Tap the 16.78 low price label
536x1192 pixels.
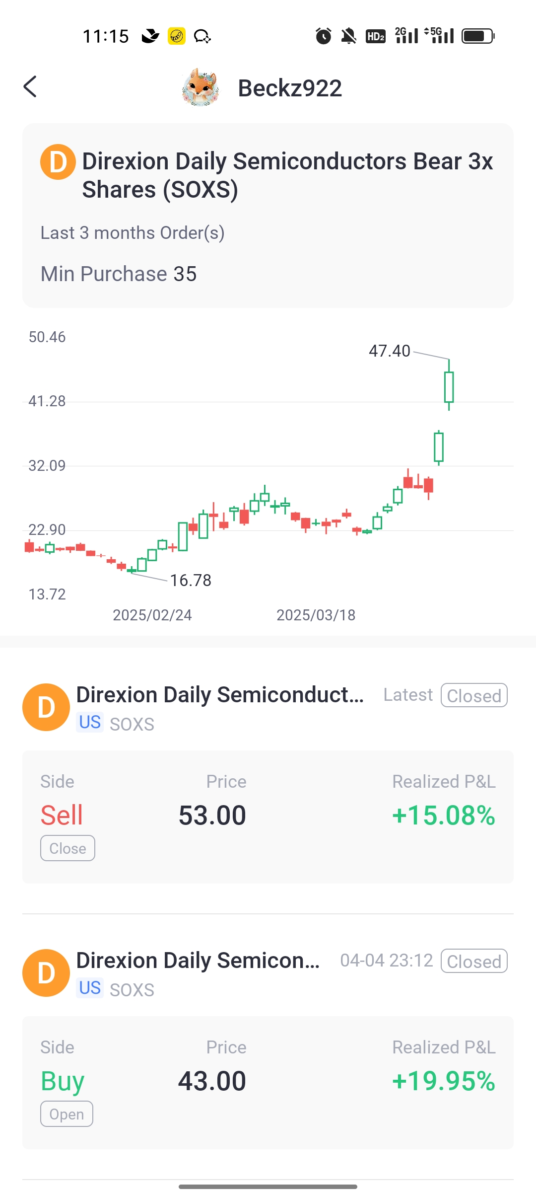191,580
